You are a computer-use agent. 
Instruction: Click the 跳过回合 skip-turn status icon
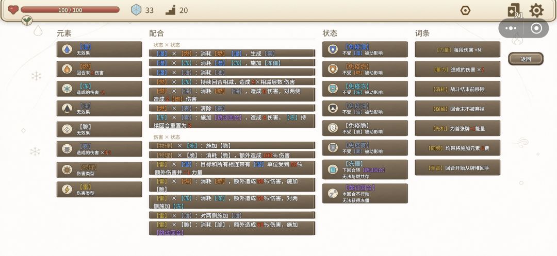(333, 193)
